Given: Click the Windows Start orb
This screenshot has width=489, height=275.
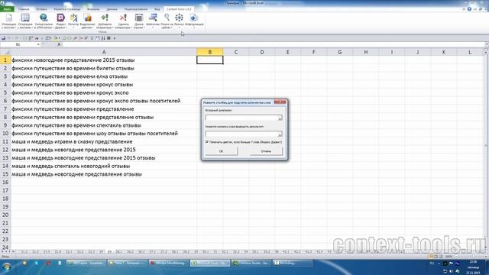Looking at the screenshot, I should click(x=7, y=267).
